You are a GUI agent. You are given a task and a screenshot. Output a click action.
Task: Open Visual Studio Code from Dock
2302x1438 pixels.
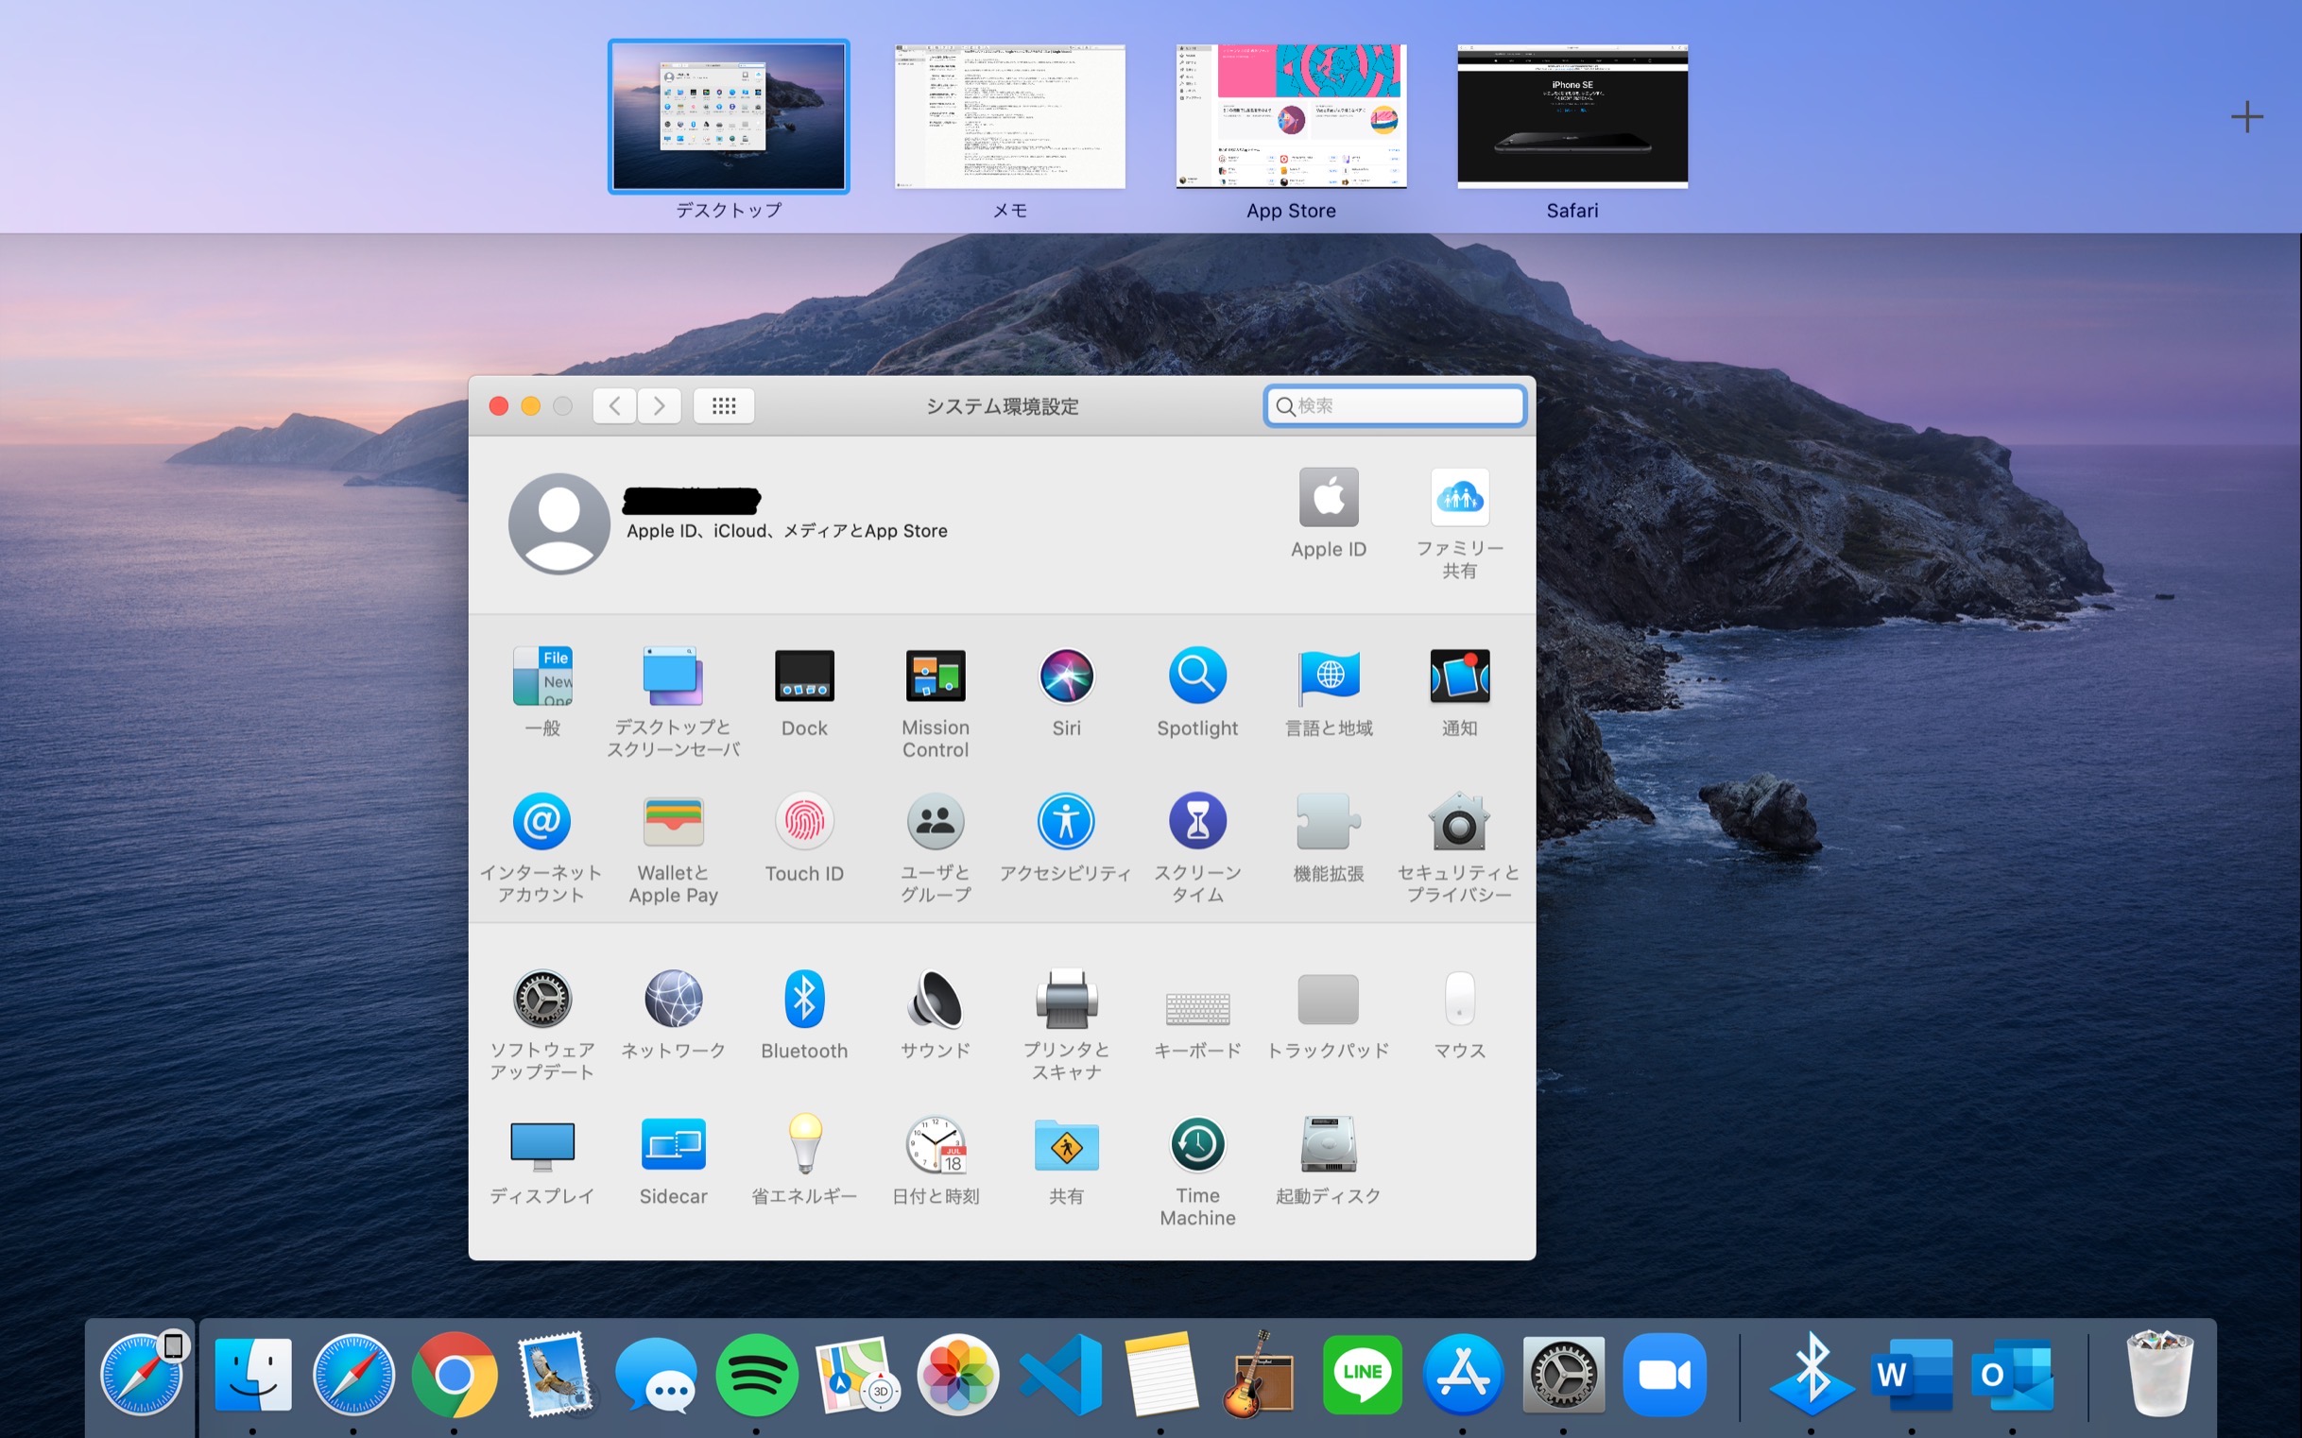tap(1059, 1376)
